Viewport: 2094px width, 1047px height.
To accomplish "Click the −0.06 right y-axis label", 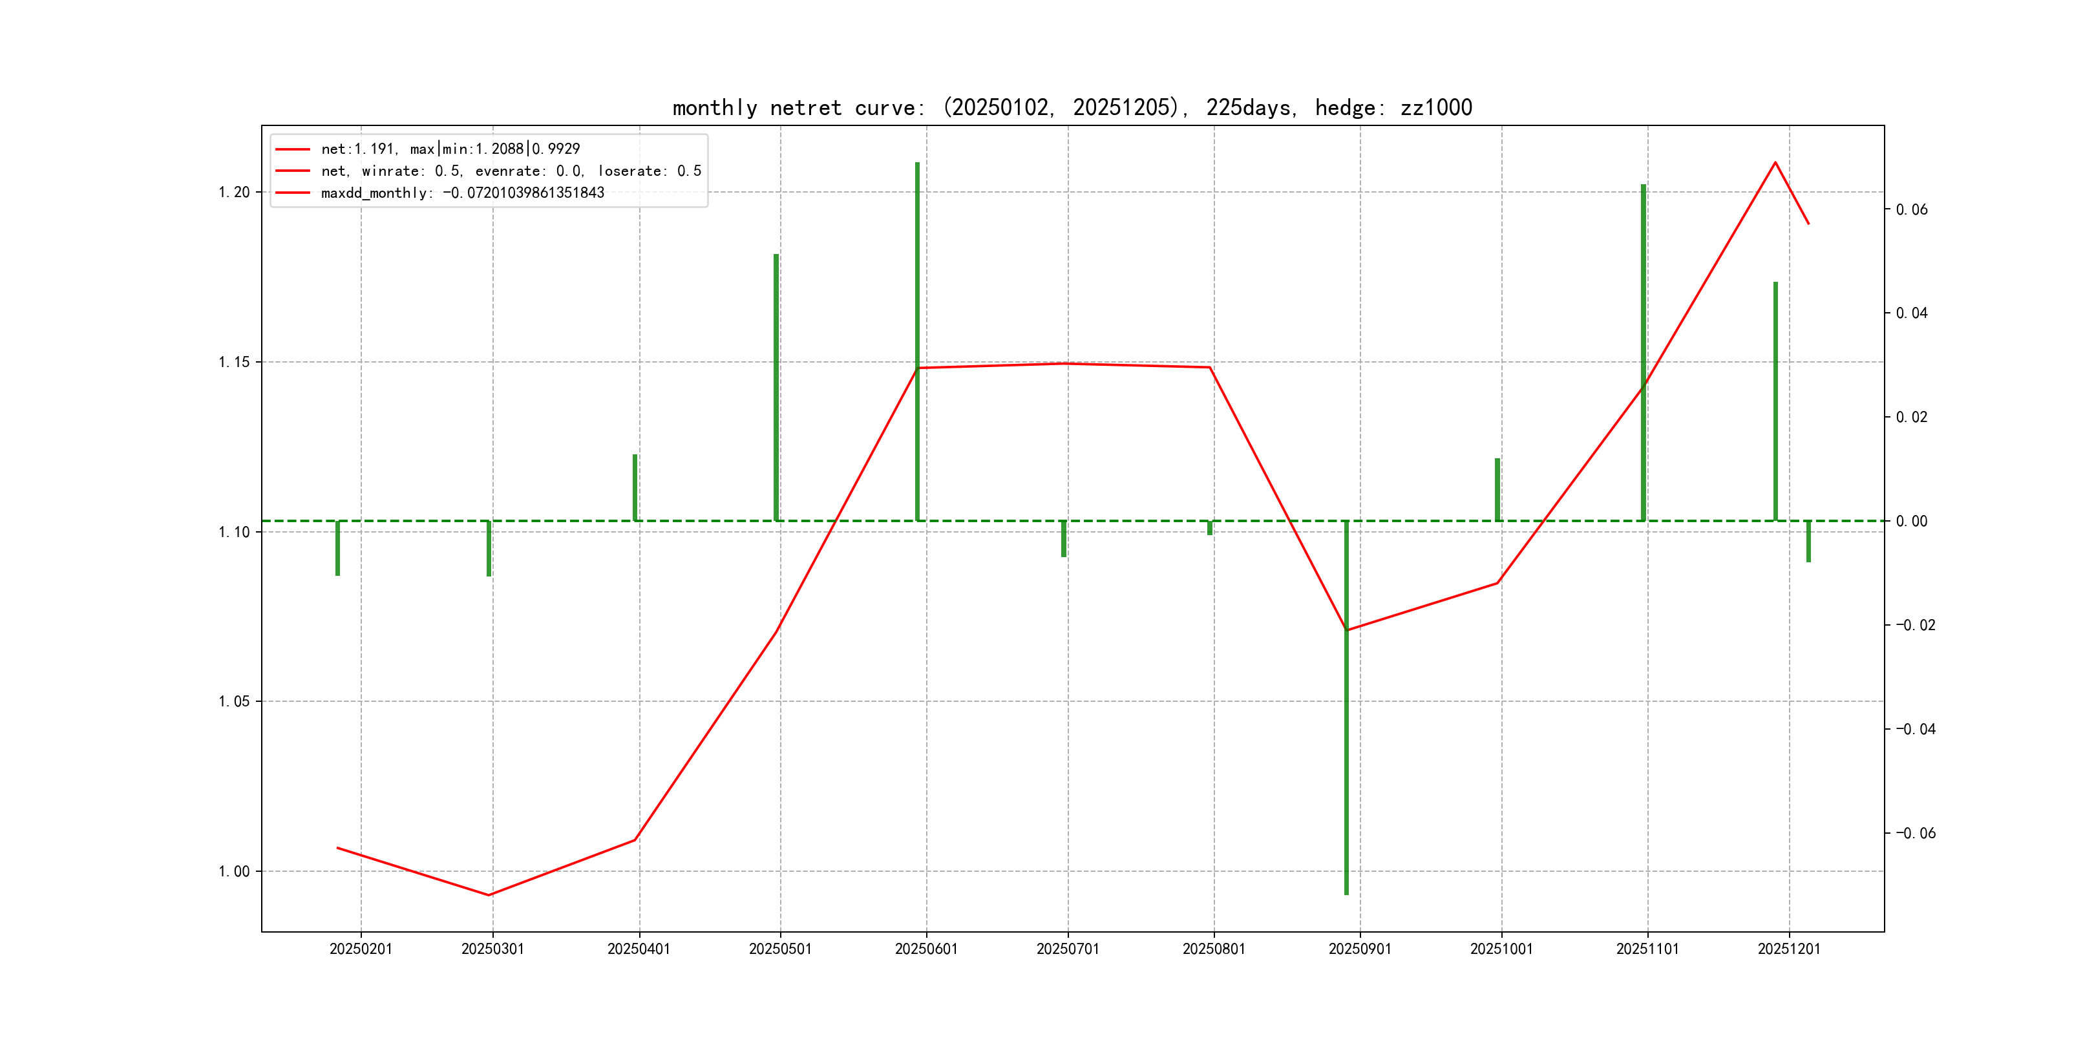I will tap(1915, 833).
